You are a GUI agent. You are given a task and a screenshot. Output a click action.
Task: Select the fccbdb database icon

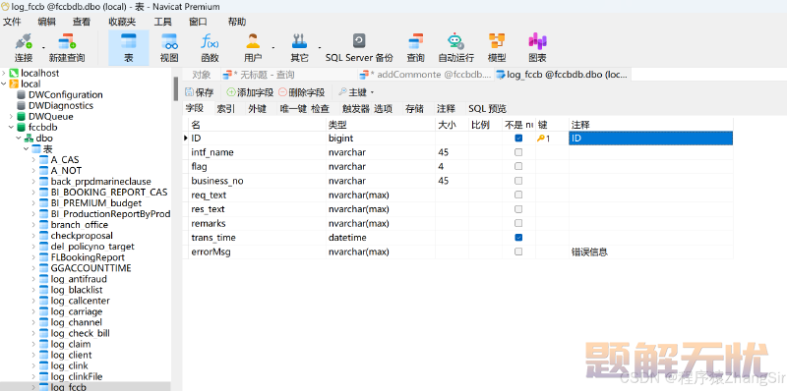(x=21, y=128)
